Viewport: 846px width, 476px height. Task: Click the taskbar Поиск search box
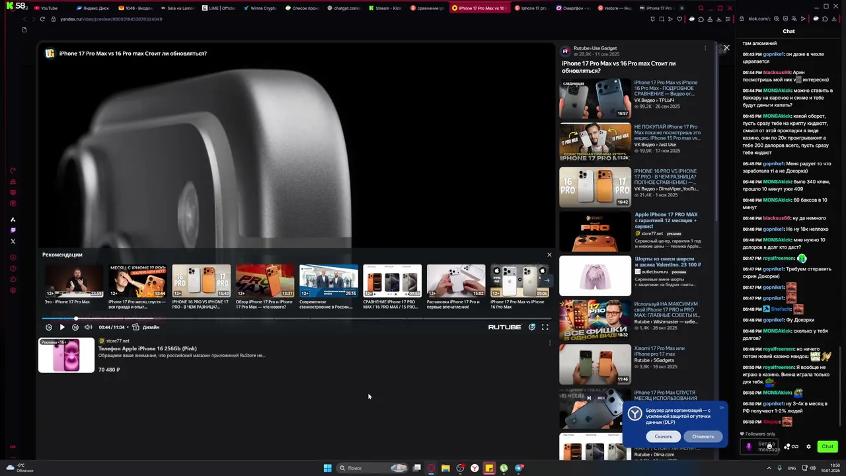(x=371, y=468)
